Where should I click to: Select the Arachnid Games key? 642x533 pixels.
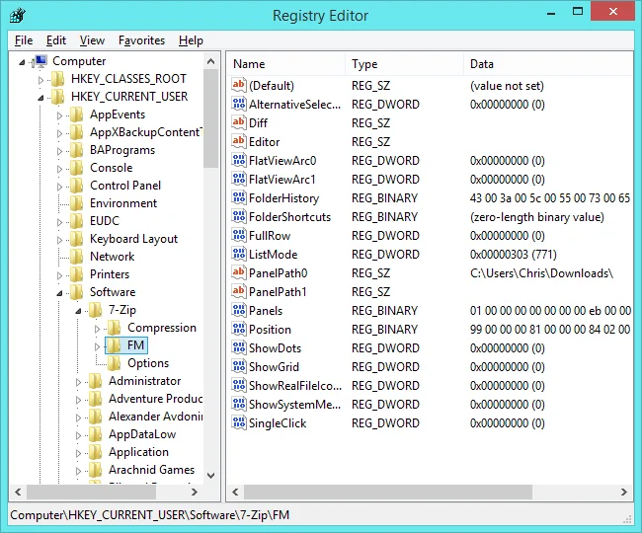[151, 470]
